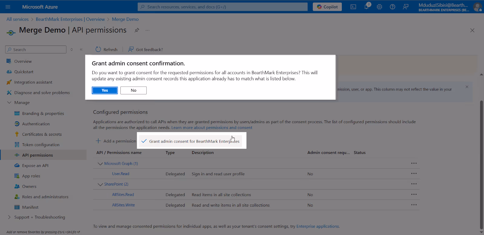Collapse the left navigation menu with double chevron
Image resolution: width=484 pixels, height=235 pixels.
tap(81, 49)
